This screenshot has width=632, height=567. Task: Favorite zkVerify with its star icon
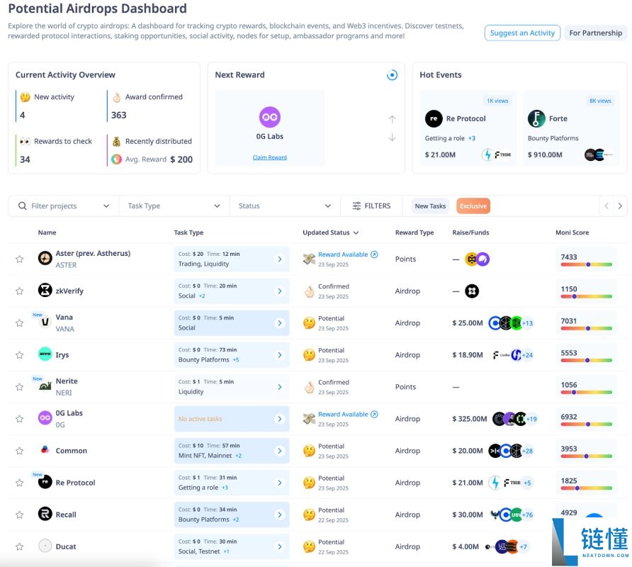(x=19, y=291)
